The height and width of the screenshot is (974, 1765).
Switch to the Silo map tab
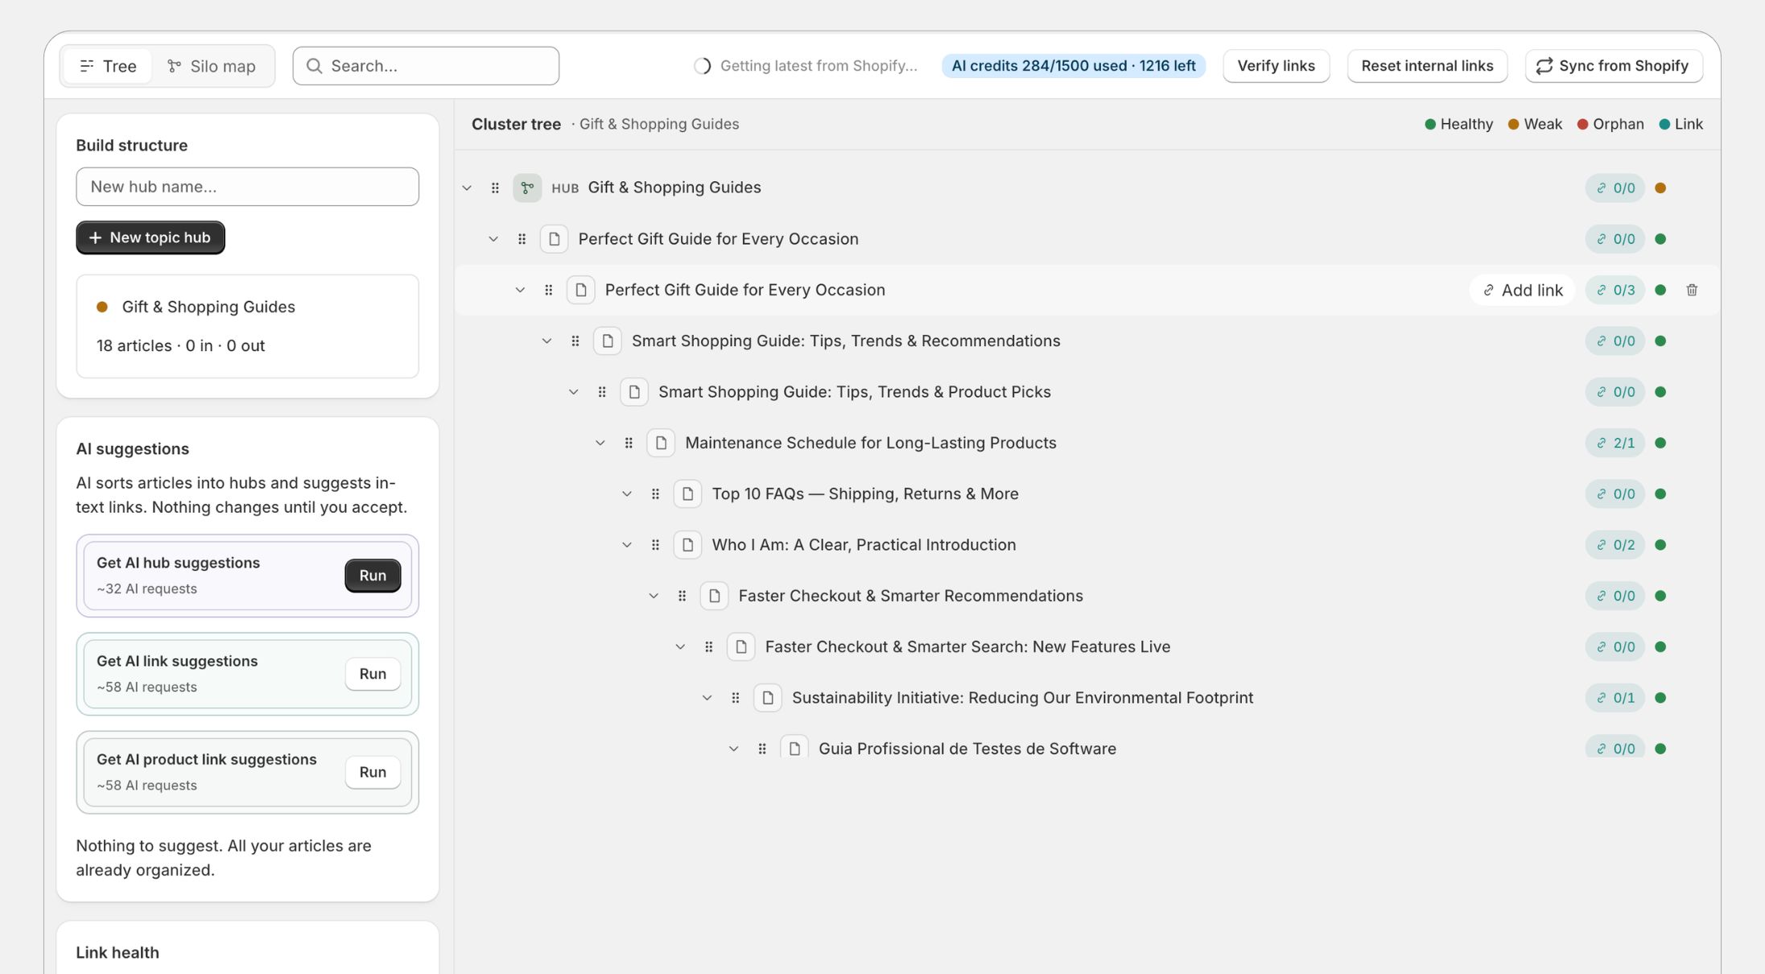point(211,66)
